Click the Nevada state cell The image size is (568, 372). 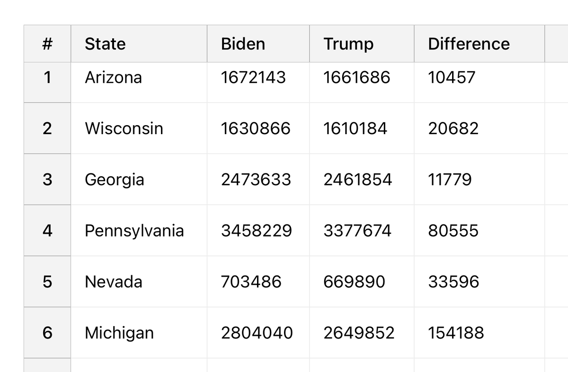114,282
